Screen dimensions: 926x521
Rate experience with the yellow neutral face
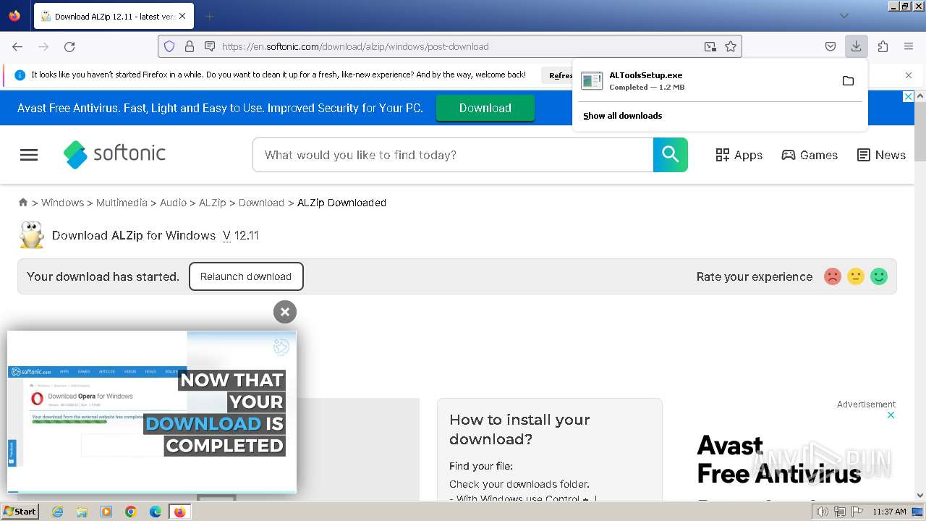point(856,276)
